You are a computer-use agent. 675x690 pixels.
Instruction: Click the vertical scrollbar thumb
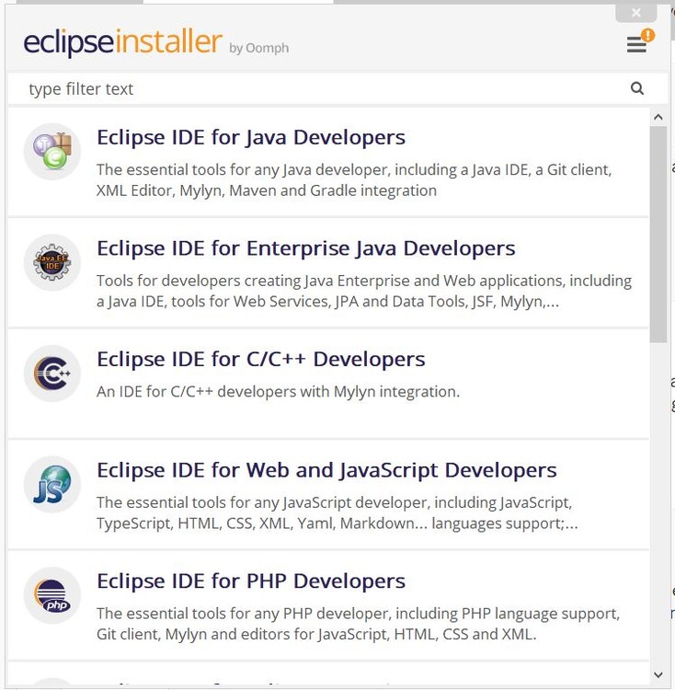(x=658, y=234)
